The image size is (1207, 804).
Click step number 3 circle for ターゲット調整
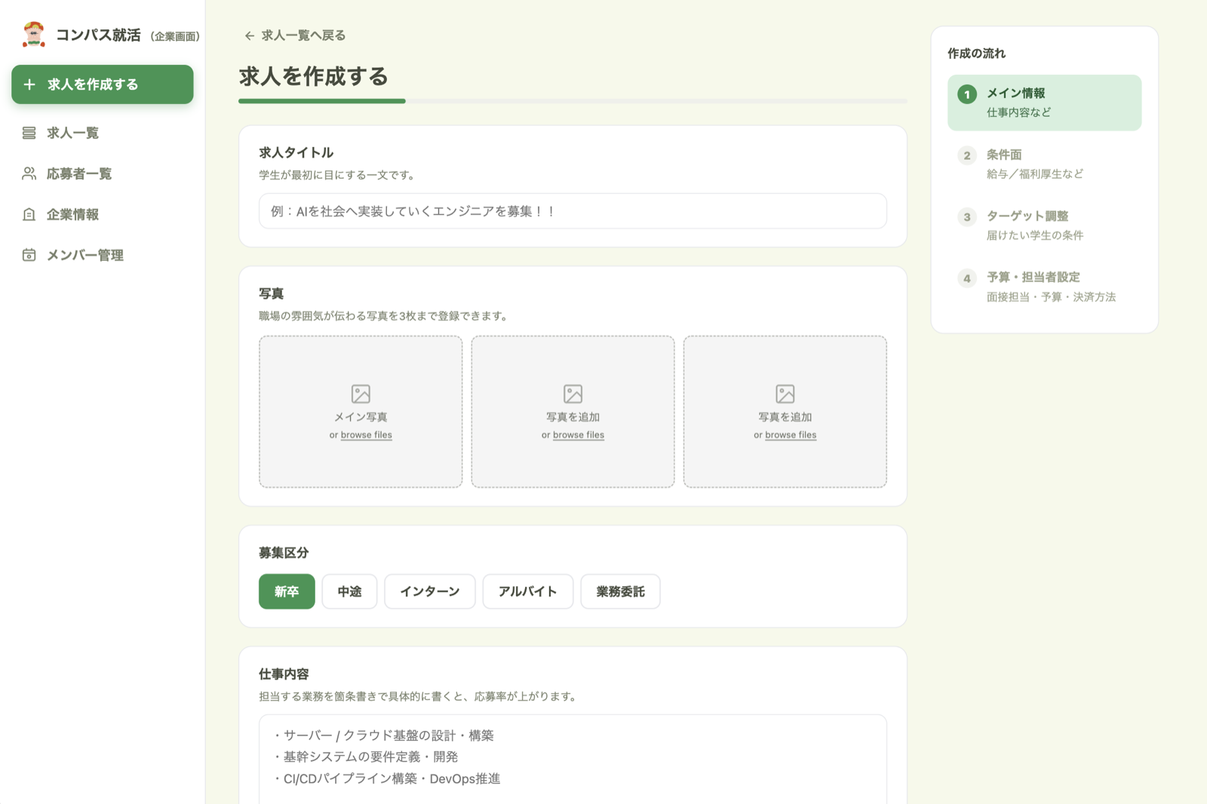[967, 217]
